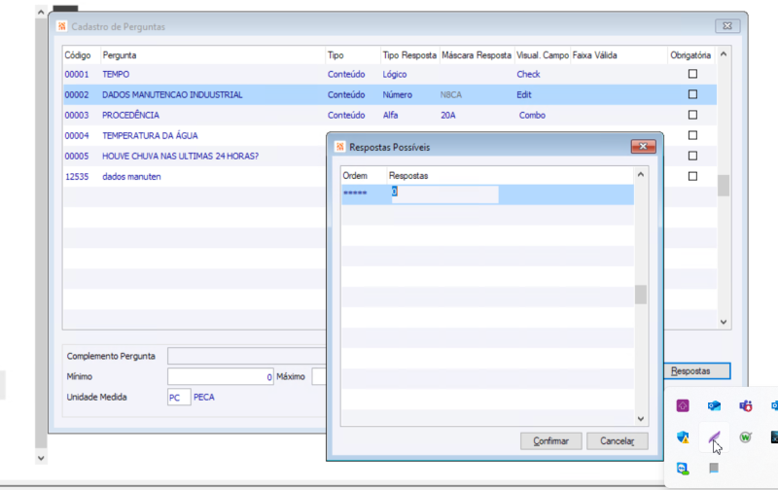Image resolution: width=778 pixels, height=490 pixels.
Task: Click the Complemento Pergunta input field
Action: coord(247,356)
